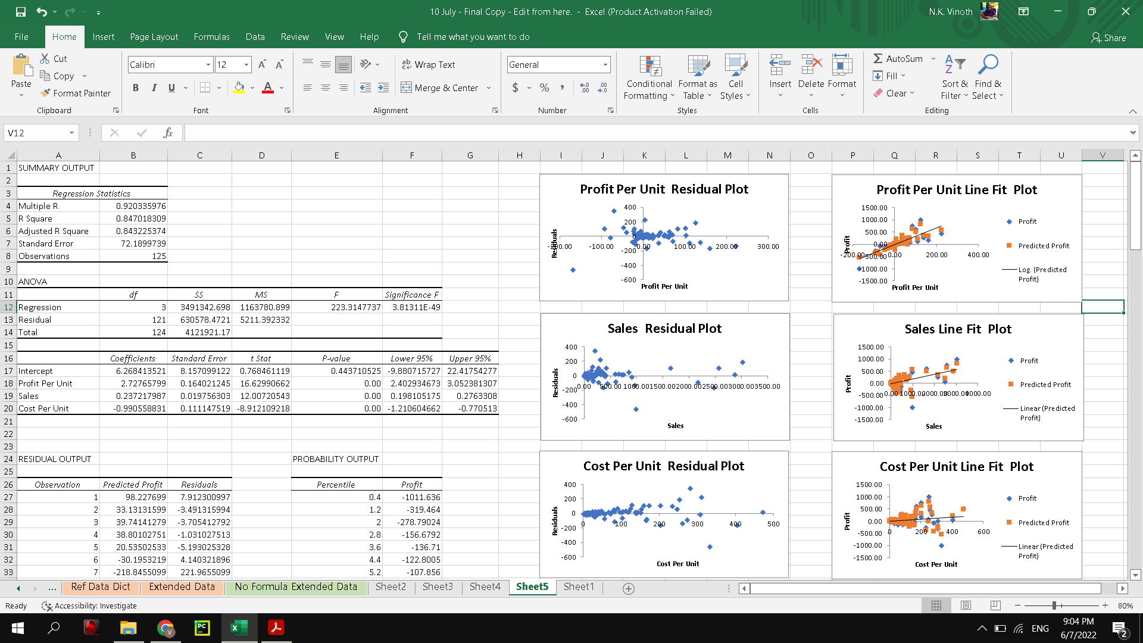Click the Undo arrow icon
Viewport: 1143px width, 643px height.
41,12
